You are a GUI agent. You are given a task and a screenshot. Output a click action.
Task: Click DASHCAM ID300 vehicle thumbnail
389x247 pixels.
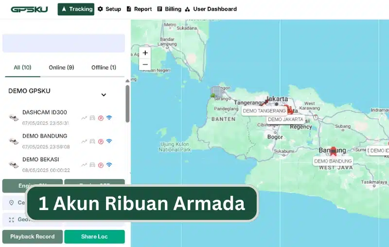[14, 118]
